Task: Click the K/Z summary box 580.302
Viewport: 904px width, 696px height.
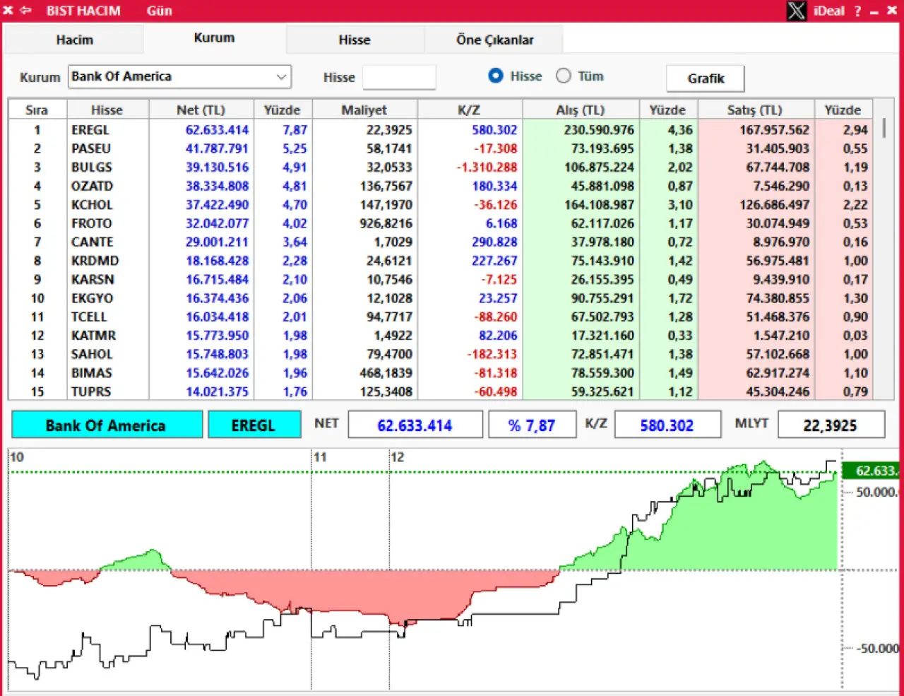Action: [x=667, y=425]
